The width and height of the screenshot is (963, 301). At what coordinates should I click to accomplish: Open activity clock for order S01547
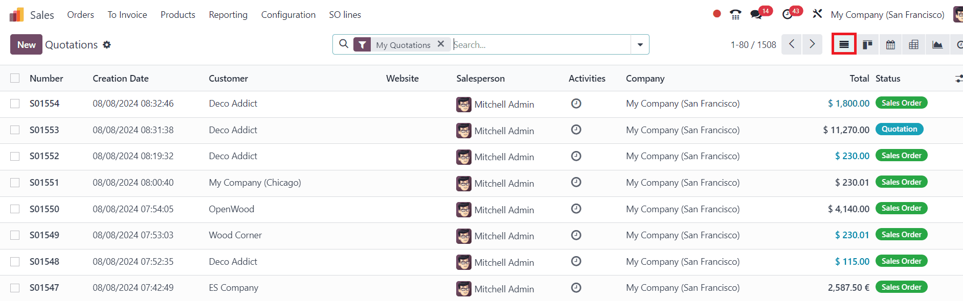tap(576, 288)
